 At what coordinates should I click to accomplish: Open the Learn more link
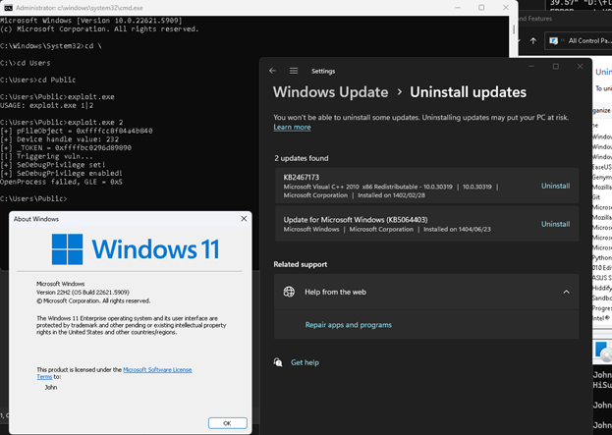[x=292, y=127]
